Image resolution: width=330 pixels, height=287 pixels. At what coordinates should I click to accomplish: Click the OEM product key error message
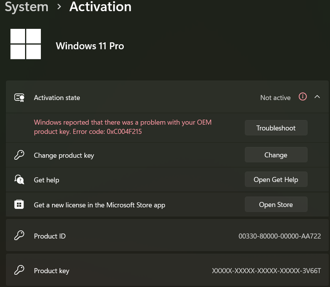(x=123, y=127)
